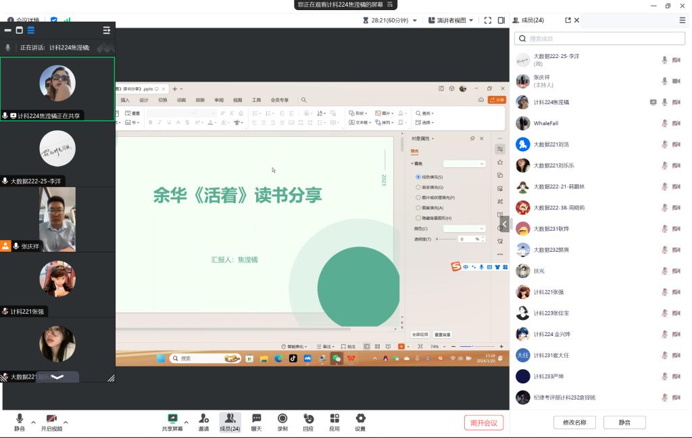Viewport: 692px width, 438px height.
Task: Turn on camera with 开启视频
Action: [x=51, y=418]
